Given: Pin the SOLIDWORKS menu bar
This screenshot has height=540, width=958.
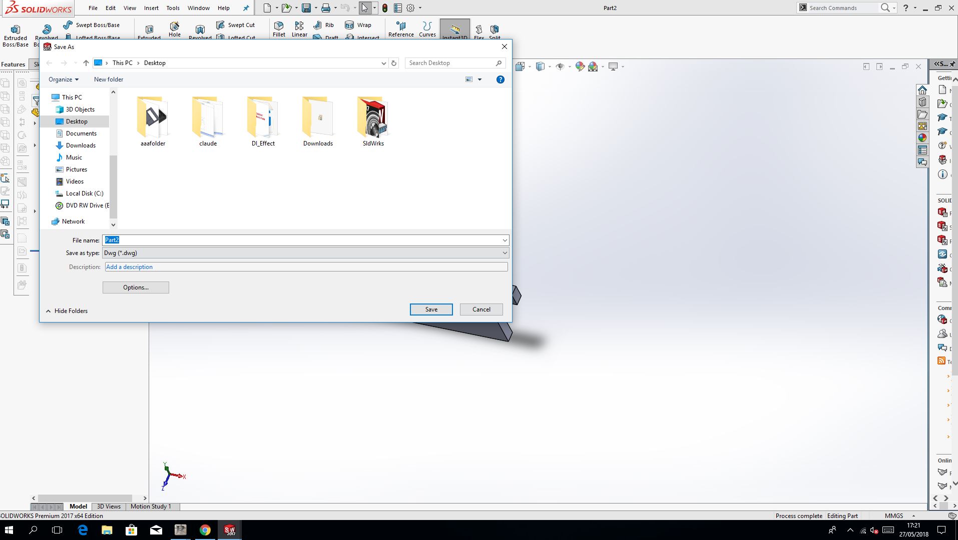Looking at the screenshot, I should coord(246,8).
